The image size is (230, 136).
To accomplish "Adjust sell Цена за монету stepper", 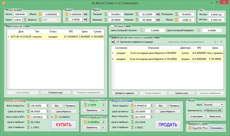I will click(x=152, y=111).
